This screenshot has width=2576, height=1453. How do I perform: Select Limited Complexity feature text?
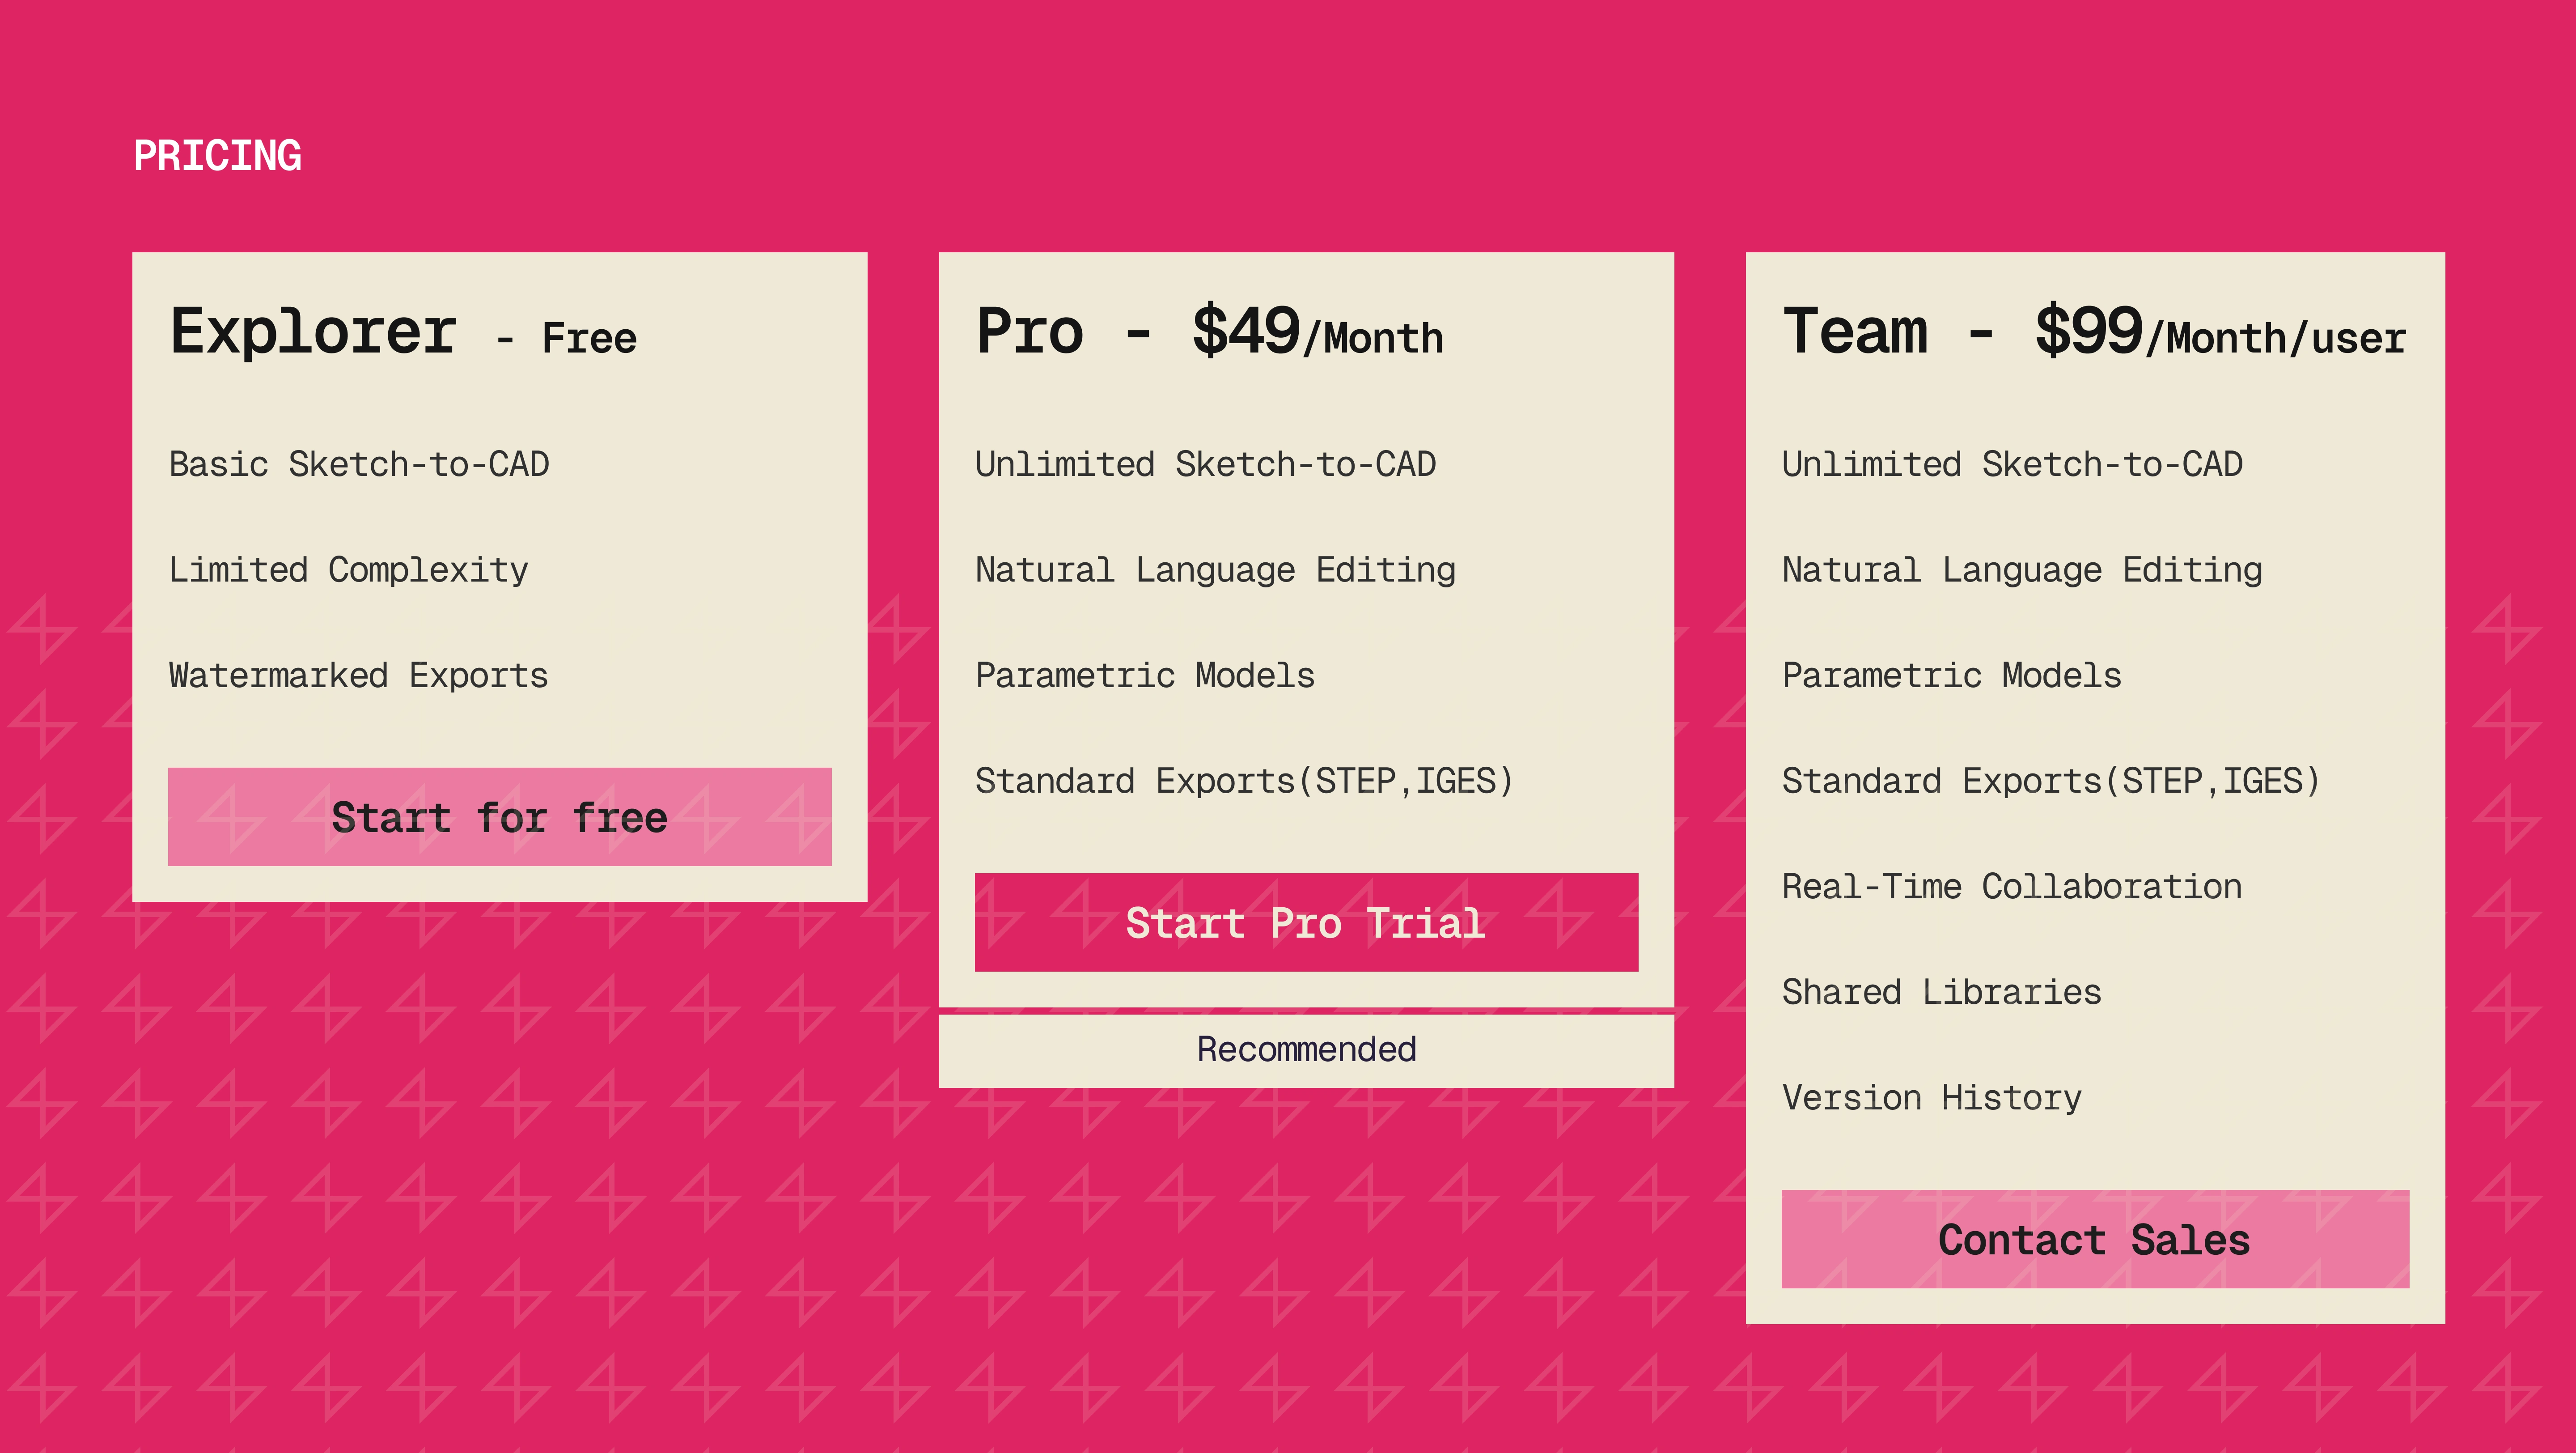[348, 570]
